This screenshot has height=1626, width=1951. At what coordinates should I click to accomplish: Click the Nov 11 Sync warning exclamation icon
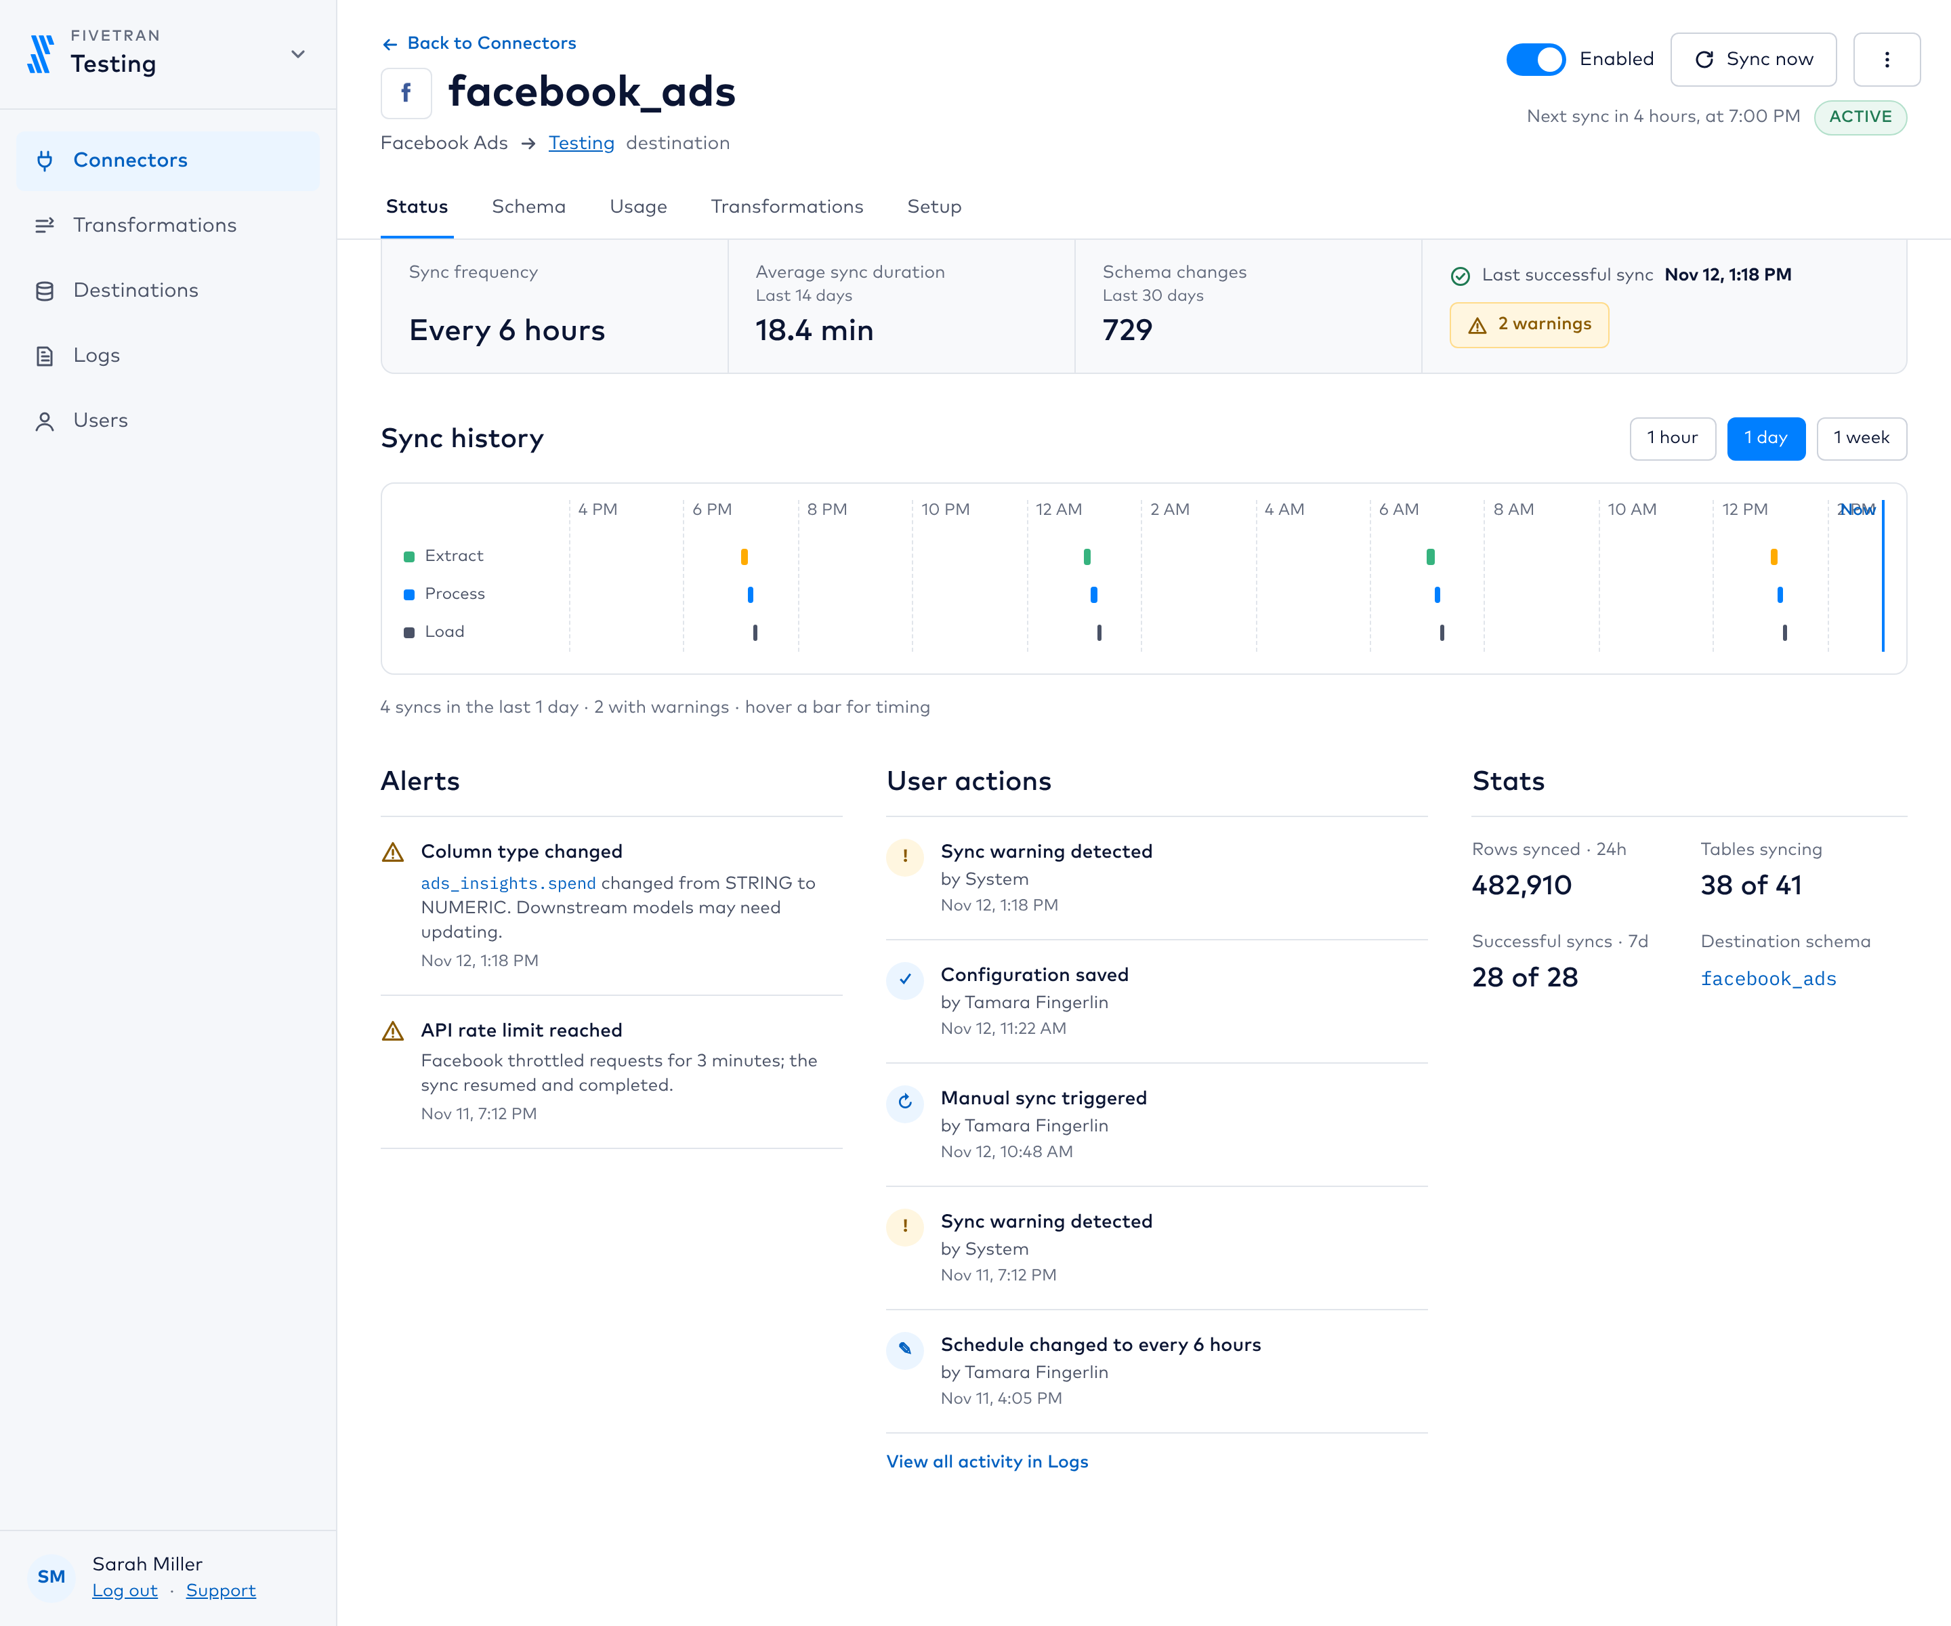click(x=905, y=1226)
